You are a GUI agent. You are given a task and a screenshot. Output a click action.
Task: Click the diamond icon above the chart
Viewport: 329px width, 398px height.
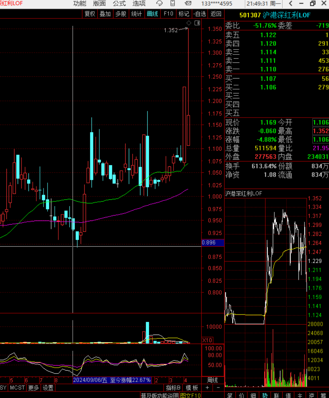(x=188, y=23)
